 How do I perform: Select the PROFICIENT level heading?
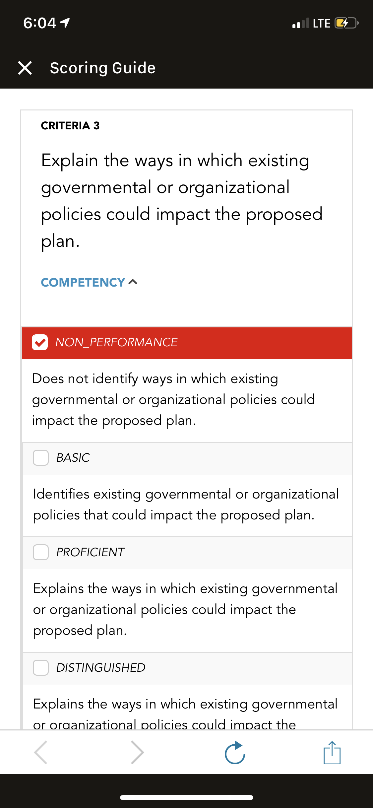click(x=90, y=552)
